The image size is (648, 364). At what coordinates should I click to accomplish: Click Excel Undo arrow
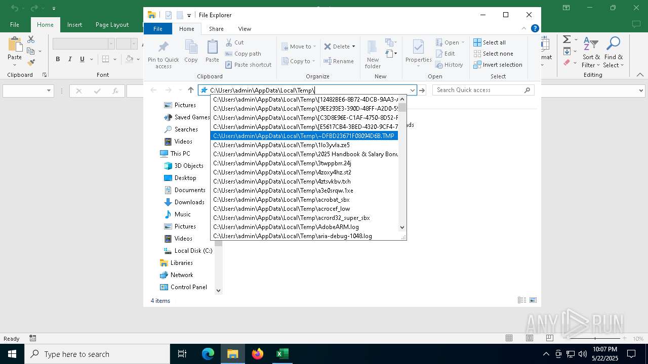tap(14, 8)
